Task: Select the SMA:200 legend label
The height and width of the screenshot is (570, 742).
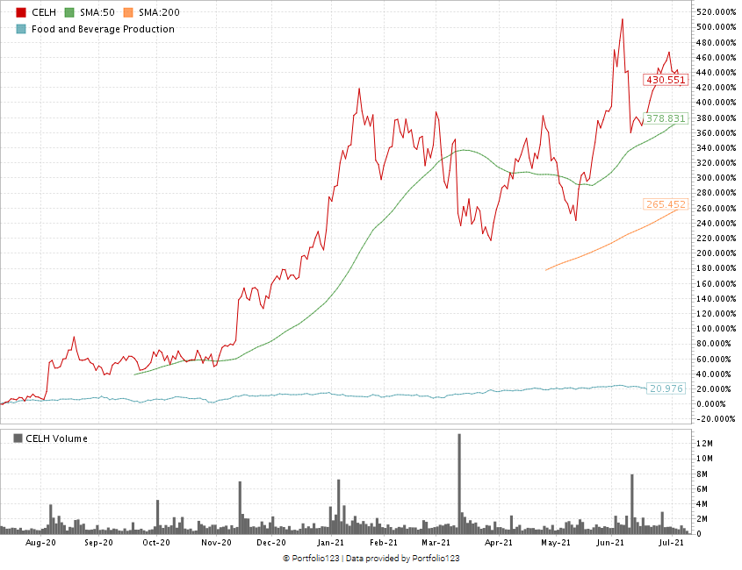Action: point(159,12)
